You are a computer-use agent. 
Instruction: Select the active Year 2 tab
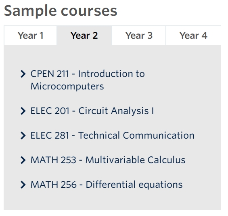pos(84,35)
